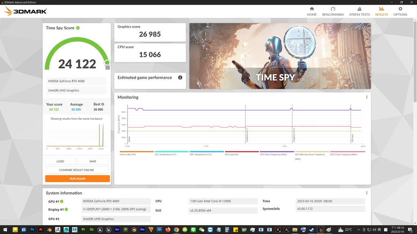Open WeChat from the taskbar
This screenshot has width=417, height=234.
coord(202,230)
